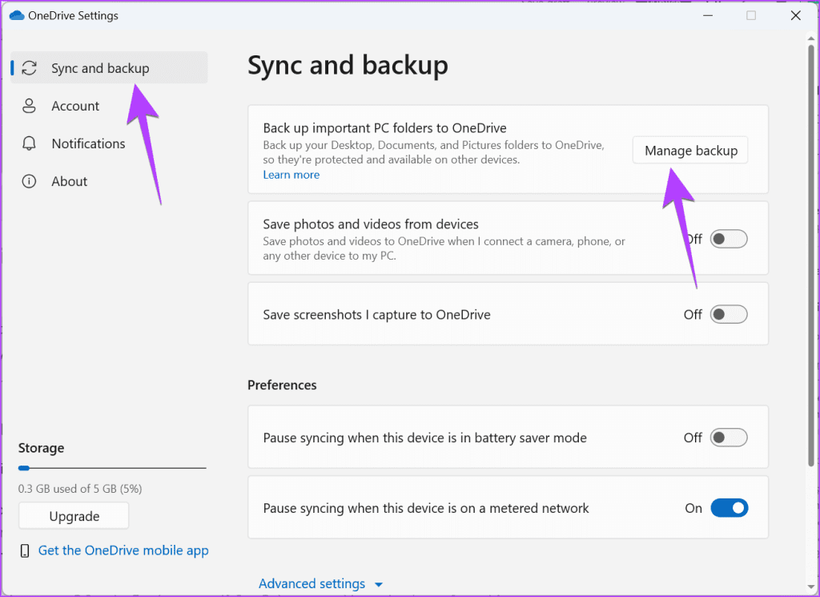Click the storage usage progress bar

[x=112, y=467]
